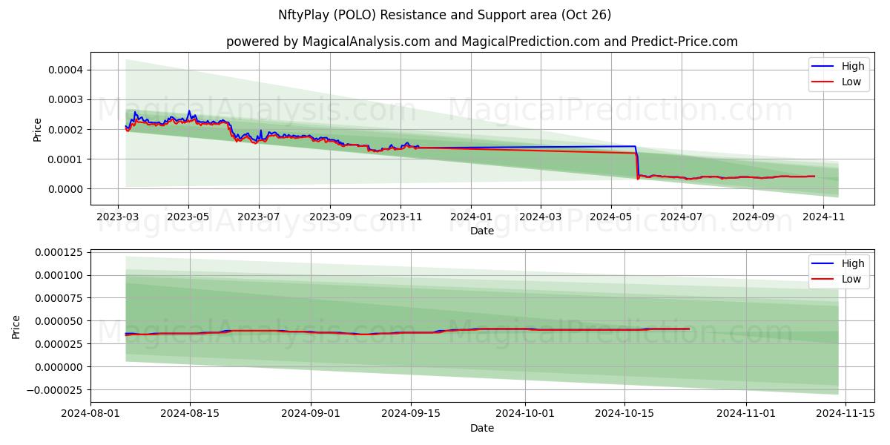Click the bottom chart x-axis label '2024-08-15'

[190, 414]
